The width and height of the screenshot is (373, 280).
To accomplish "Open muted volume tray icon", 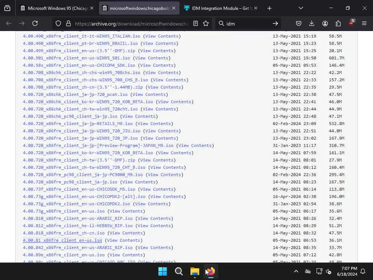I will (329, 271).
